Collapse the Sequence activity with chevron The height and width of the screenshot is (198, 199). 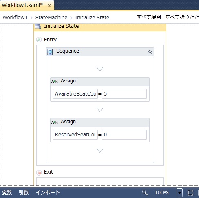click(150, 52)
